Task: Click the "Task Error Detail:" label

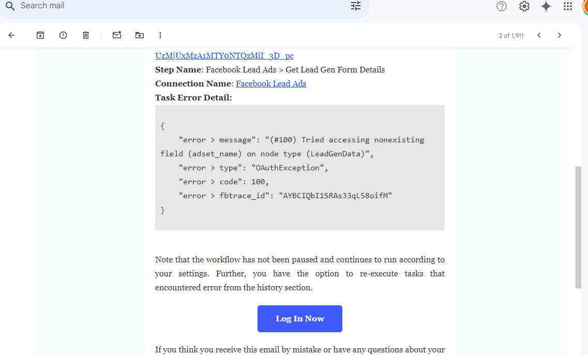Action: click(x=193, y=98)
